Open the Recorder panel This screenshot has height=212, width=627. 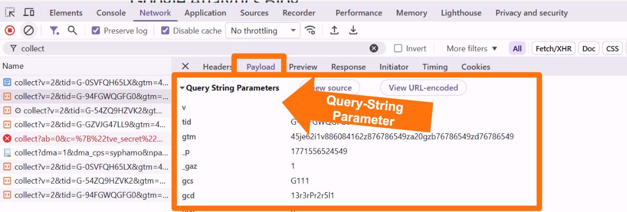click(299, 12)
